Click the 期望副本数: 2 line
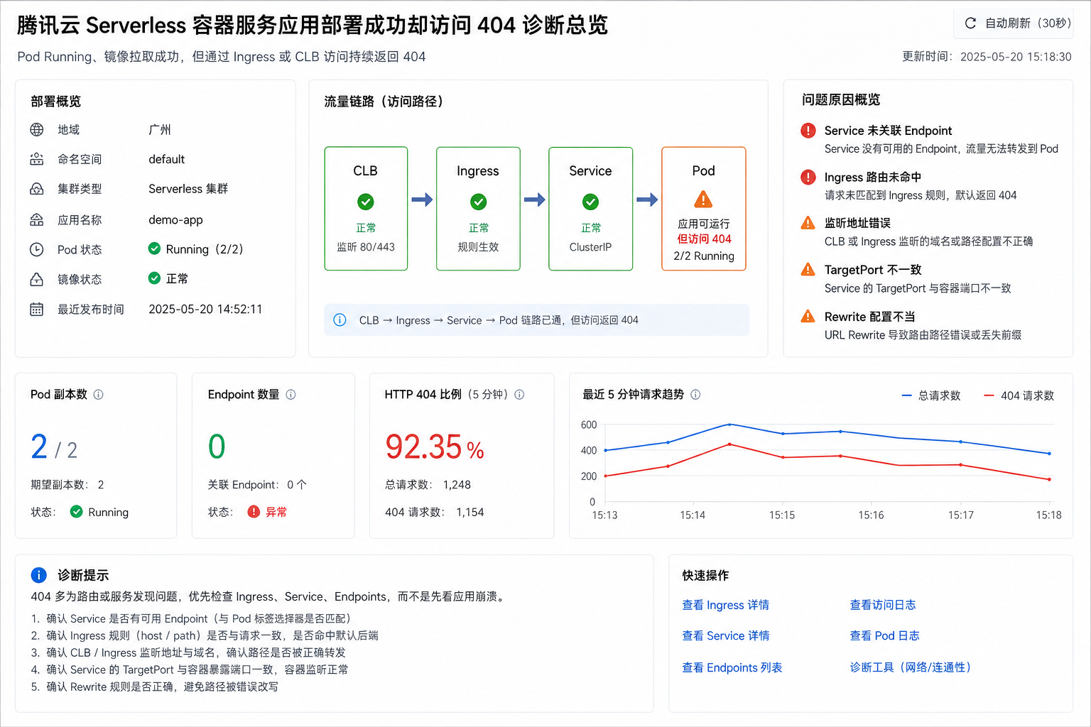Image resolution: width=1091 pixels, height=727 pixels. [x=67, y=485]
